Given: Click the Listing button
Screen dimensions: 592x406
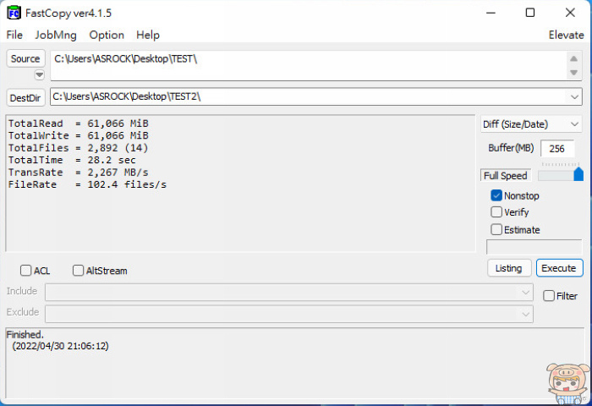Looking at the screenshot, I should [509, 268].
